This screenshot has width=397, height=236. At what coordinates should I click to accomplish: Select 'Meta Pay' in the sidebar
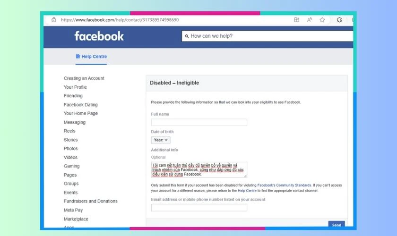click(73, 210)
